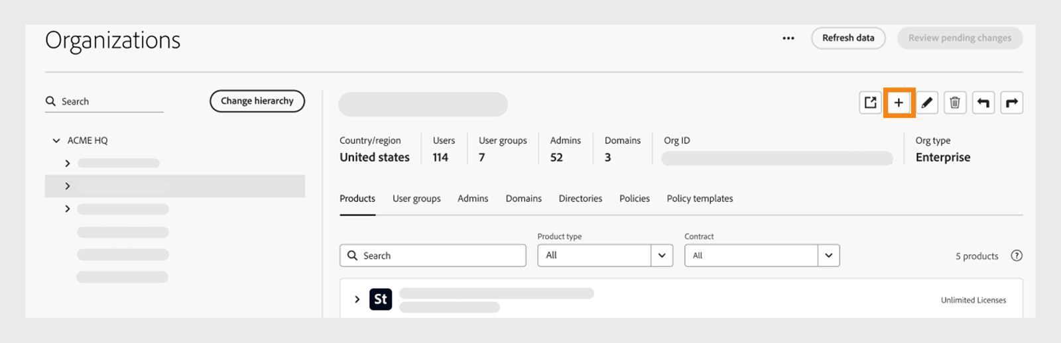
Task: Switch to the Policy templates tab
Action: (700, 199)
